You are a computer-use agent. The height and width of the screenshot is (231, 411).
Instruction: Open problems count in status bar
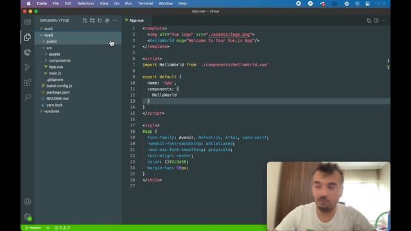(x=62, y=228)
